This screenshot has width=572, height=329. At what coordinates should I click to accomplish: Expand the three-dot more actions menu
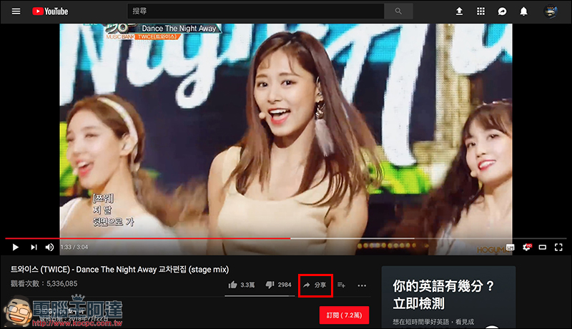point(362,285)
